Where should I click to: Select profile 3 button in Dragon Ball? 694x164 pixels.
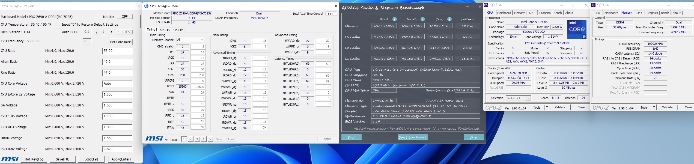(x=197, y=139)
